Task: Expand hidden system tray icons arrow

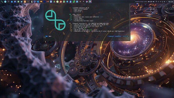Action: coord(167,2)
